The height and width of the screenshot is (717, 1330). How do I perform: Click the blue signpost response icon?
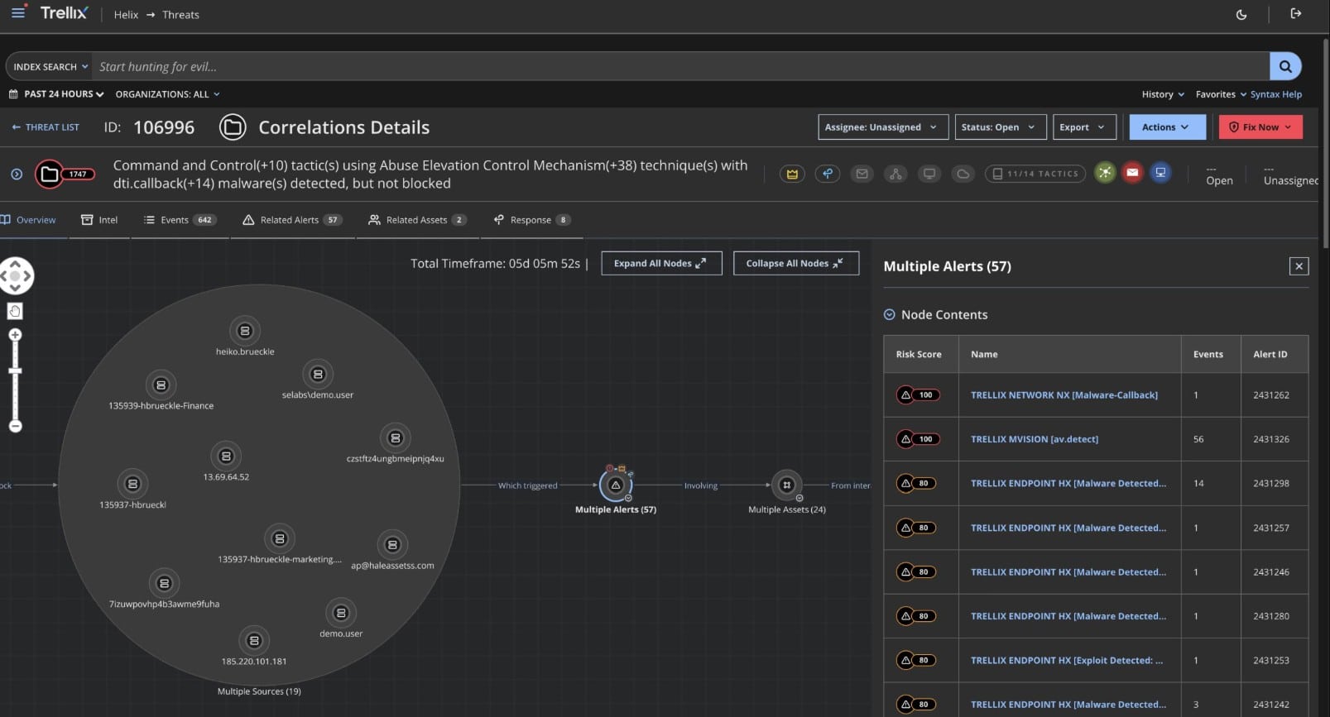(828, 174)
